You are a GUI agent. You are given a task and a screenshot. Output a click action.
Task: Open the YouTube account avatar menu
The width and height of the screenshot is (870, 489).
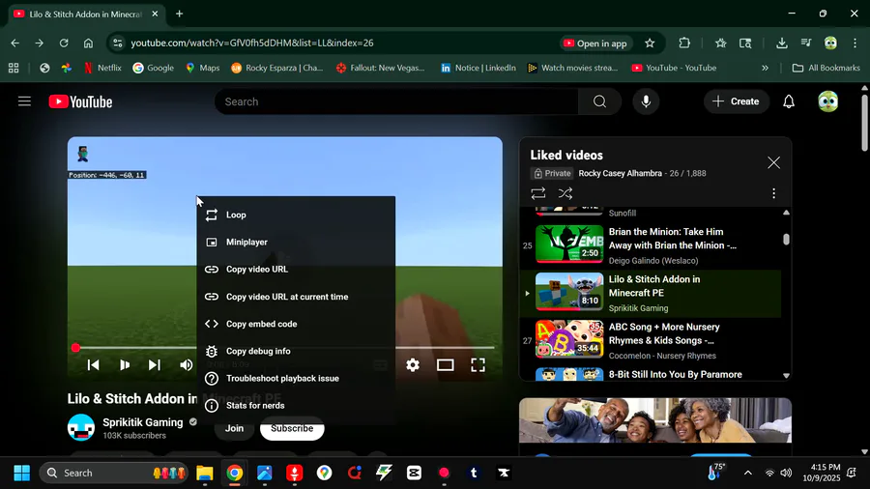[x=827, y=101]
